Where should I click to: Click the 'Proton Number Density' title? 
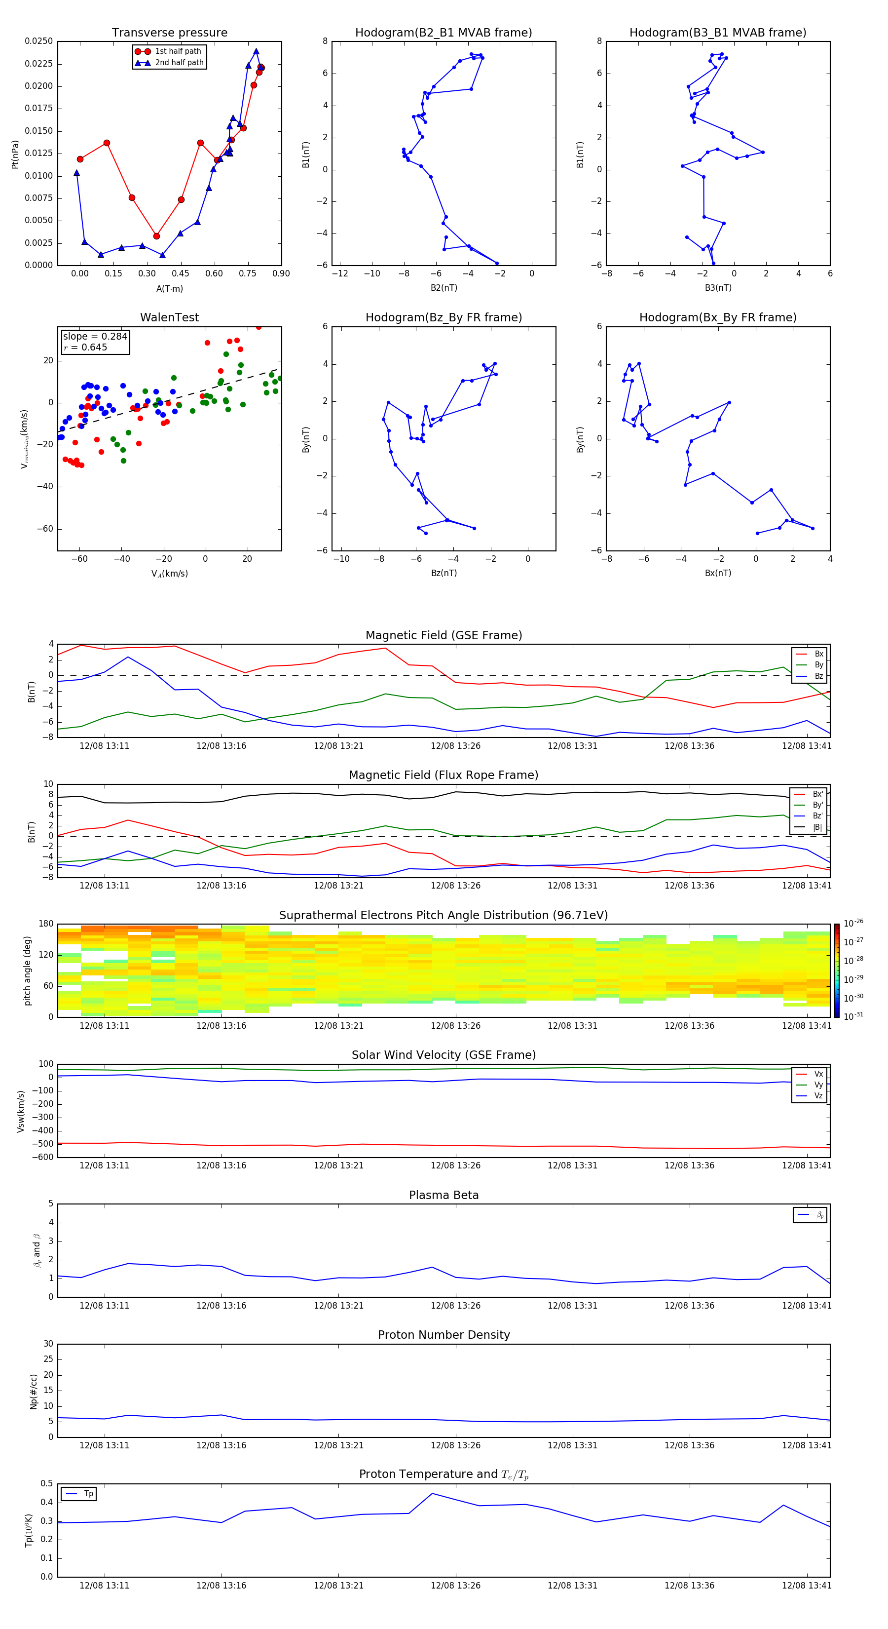pos(444,1335)
